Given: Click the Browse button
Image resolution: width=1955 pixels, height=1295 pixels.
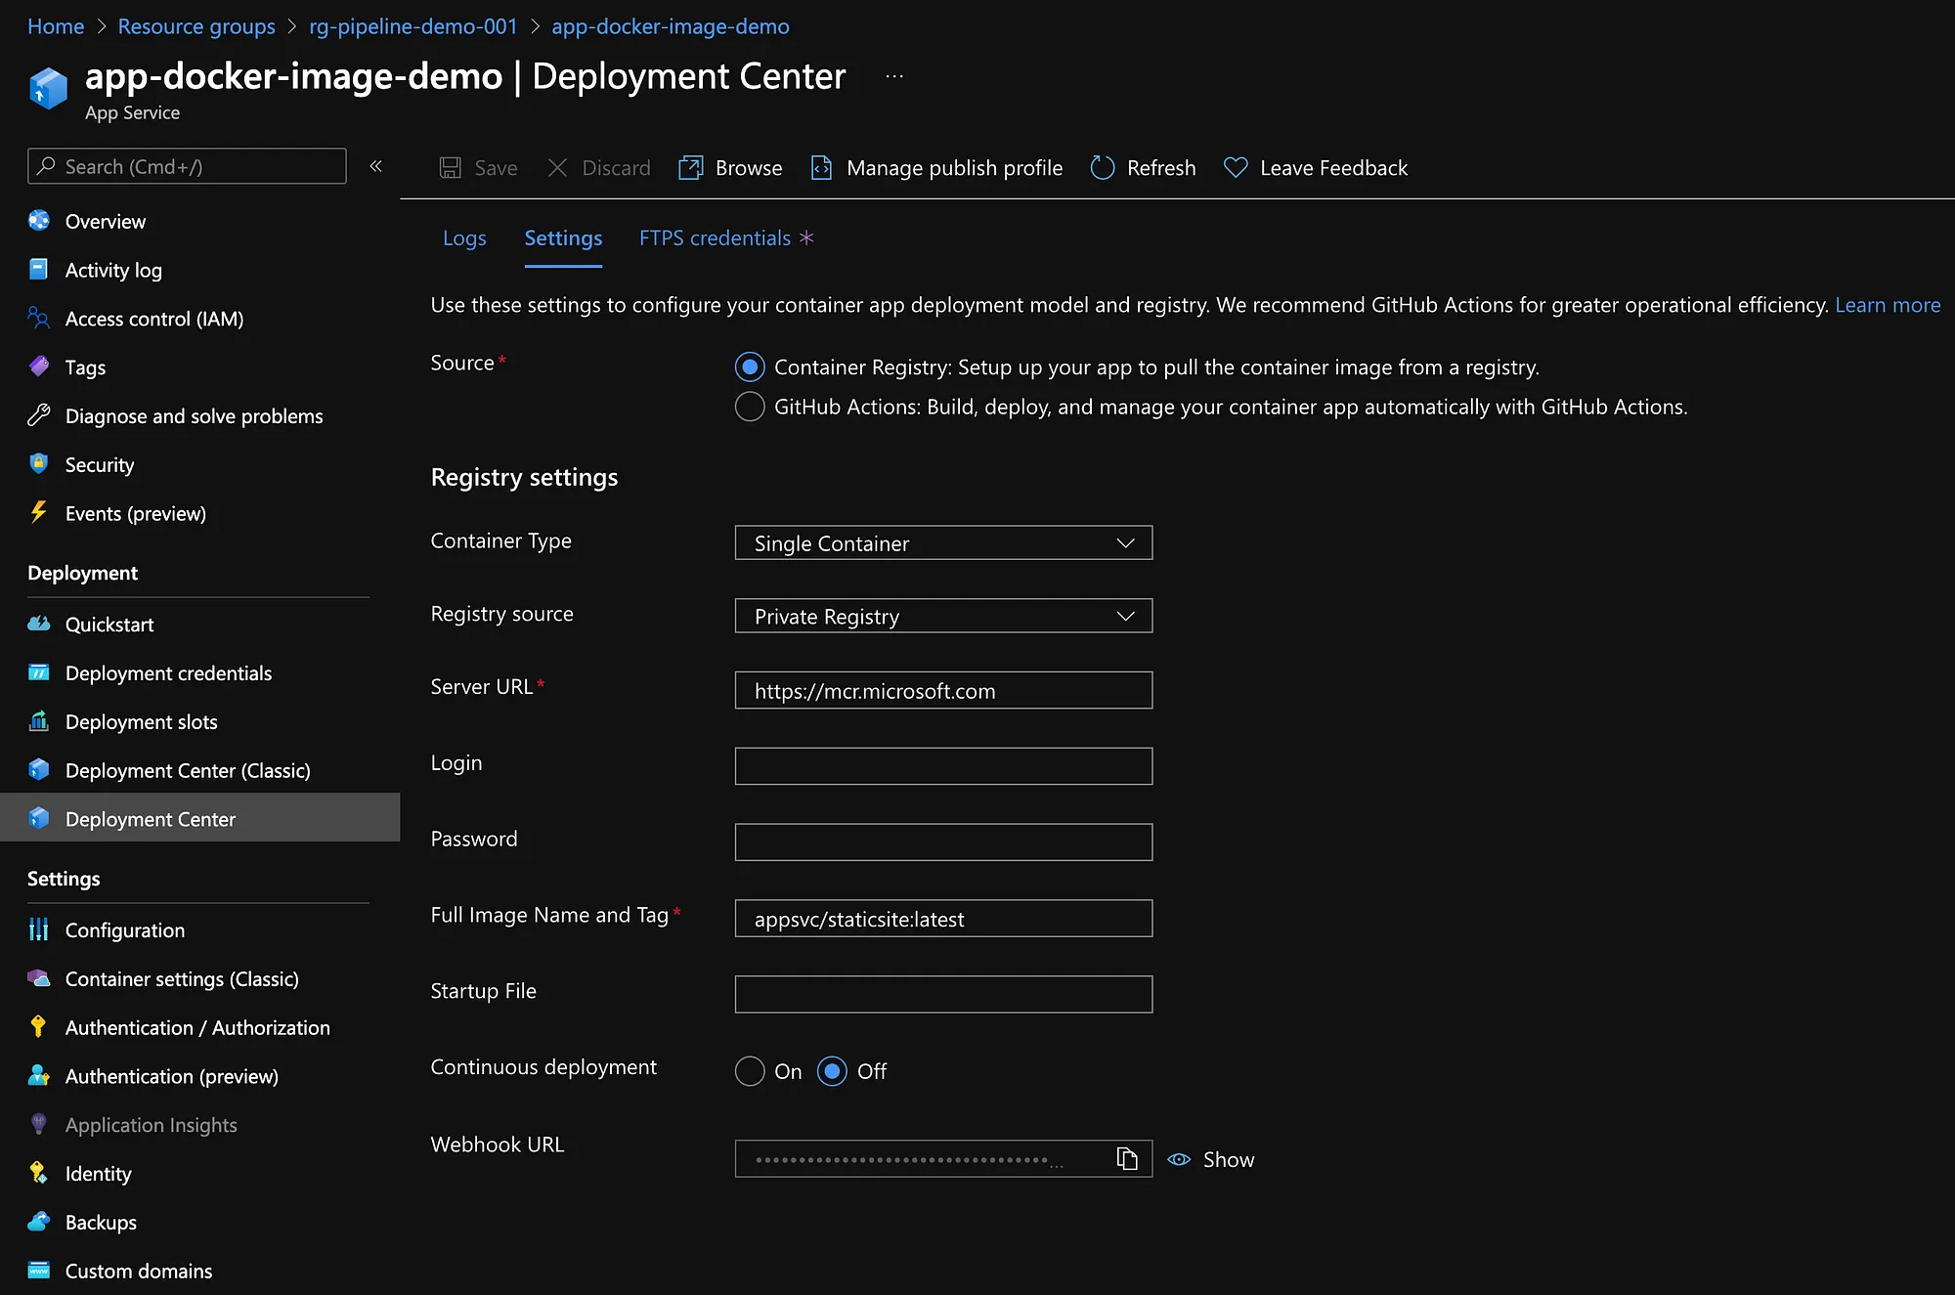Looking at the screenshot, I should [731, 168].
